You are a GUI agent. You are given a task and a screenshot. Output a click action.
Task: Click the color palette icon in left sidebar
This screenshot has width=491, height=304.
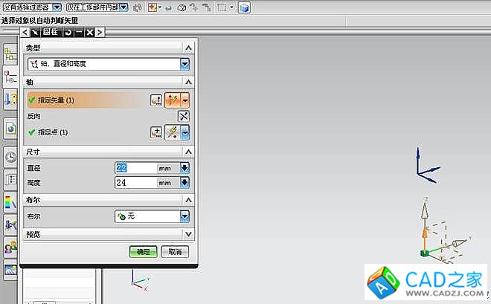[10, 201]
